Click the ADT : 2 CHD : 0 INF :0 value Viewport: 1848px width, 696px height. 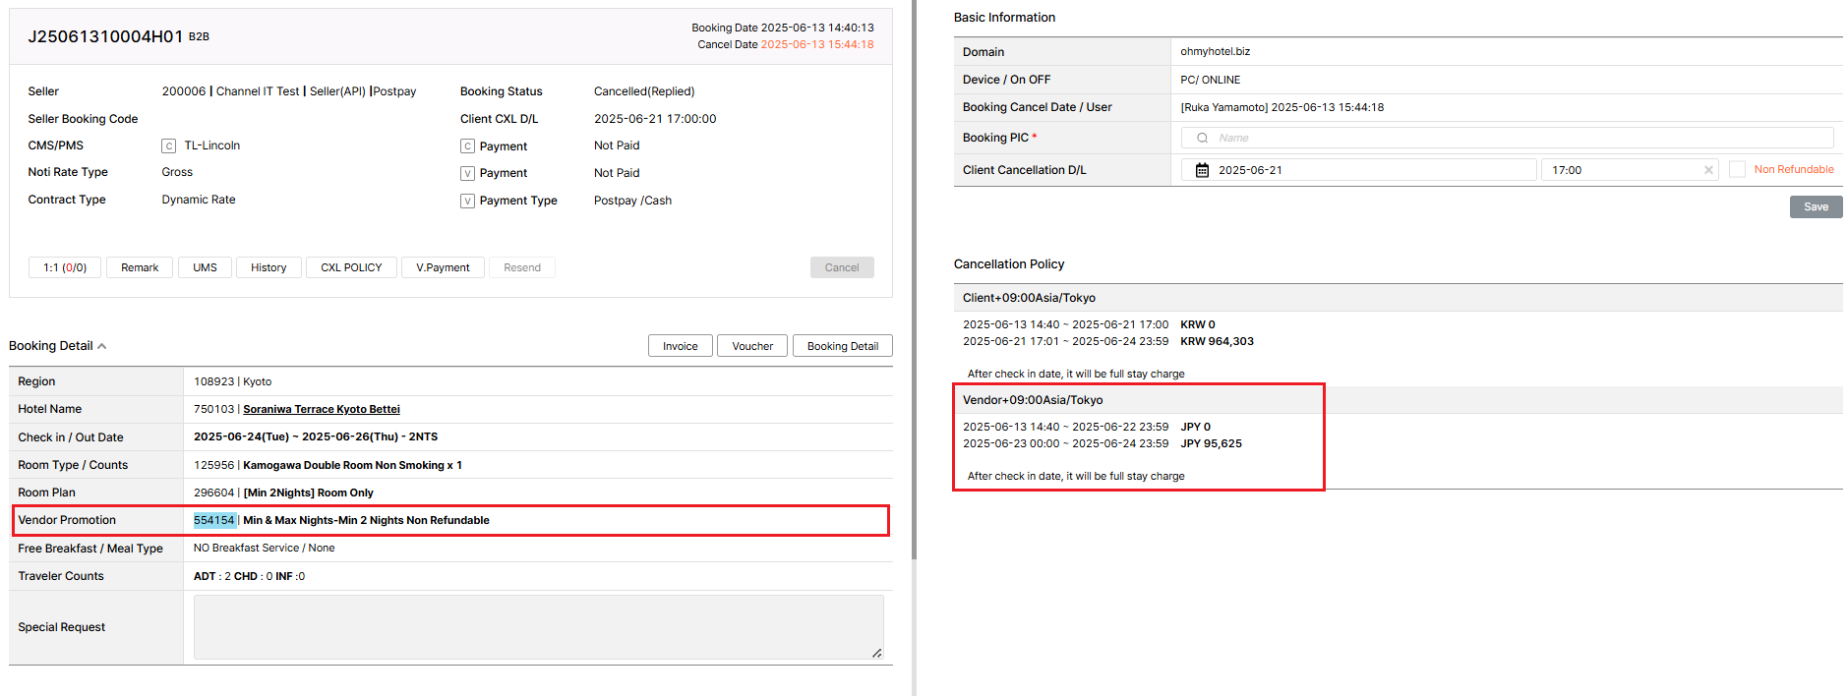249,576
